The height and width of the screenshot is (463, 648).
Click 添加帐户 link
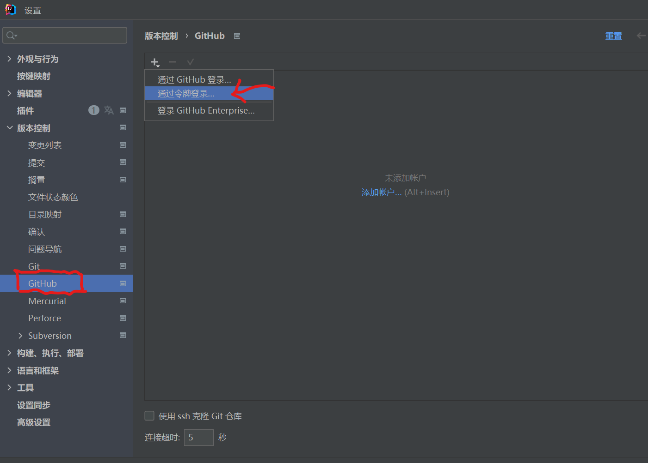click(382, 192)
